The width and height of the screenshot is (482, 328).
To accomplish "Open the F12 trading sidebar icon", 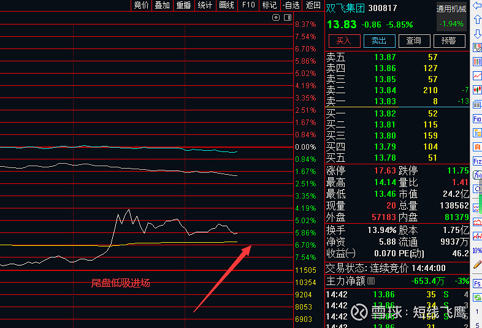I will tap(477, 161).
